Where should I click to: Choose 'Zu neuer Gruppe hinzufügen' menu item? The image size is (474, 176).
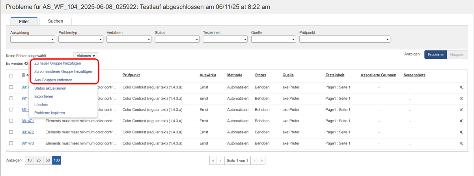(x=58, y=63)
